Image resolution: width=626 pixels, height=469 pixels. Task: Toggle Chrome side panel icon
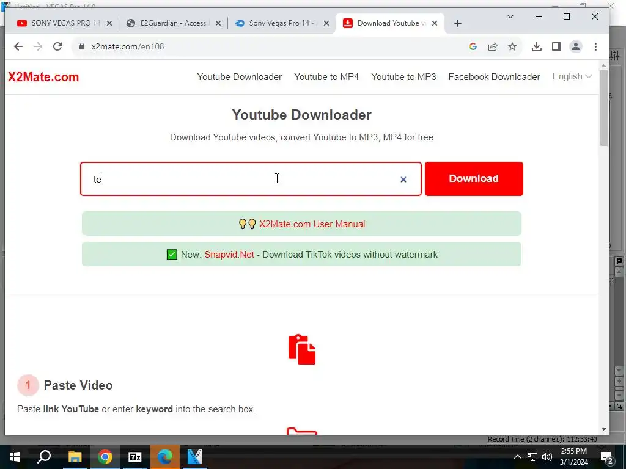tap(556, 46)
